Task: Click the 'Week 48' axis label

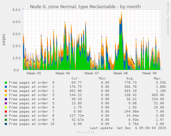Action: point(120,73)
